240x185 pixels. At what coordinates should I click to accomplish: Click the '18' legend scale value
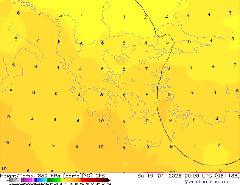coord(76,184)
